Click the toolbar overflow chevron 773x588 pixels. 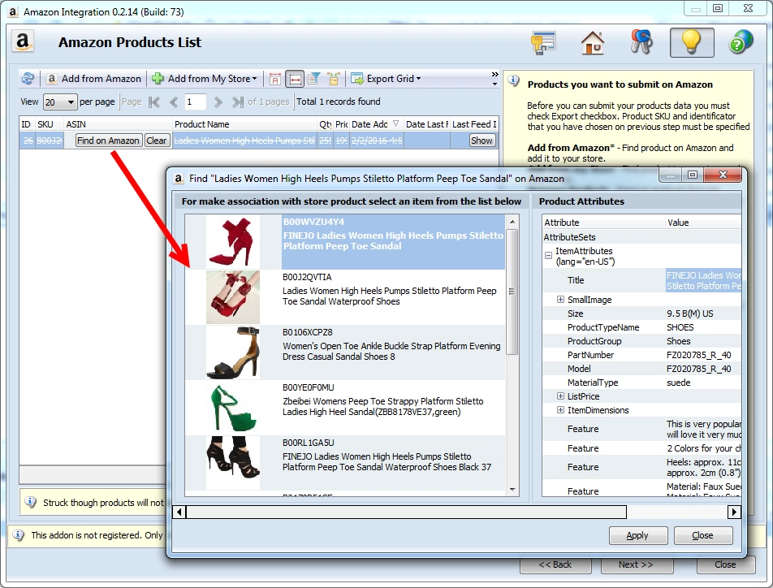494,79
